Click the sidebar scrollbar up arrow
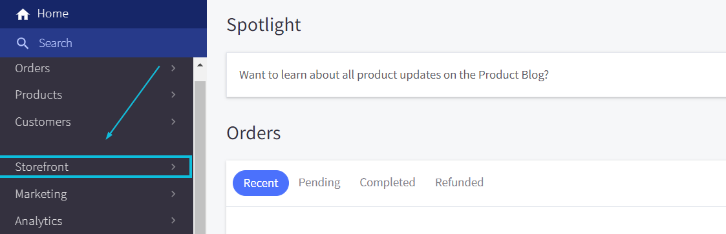Viewport: 726px width, 234px height. (200, 65)
